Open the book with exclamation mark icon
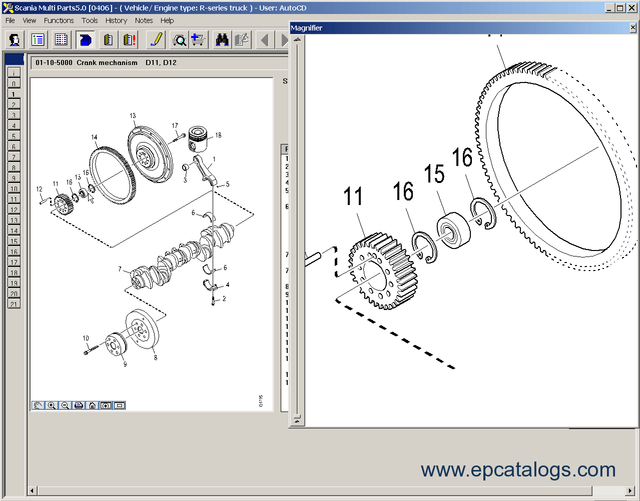The image size is (640, 501). point(130,40)
